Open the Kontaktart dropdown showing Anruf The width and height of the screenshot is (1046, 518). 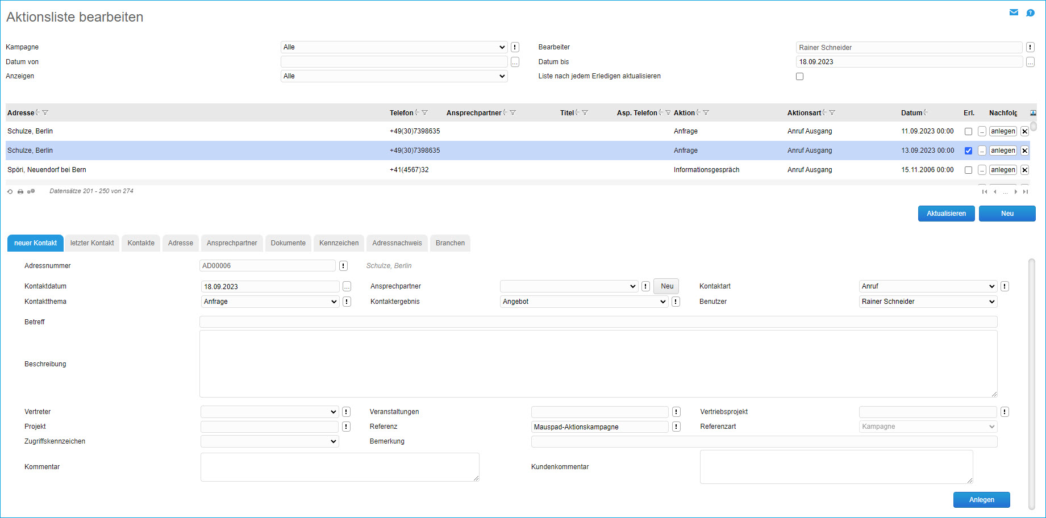coord(928,286)
